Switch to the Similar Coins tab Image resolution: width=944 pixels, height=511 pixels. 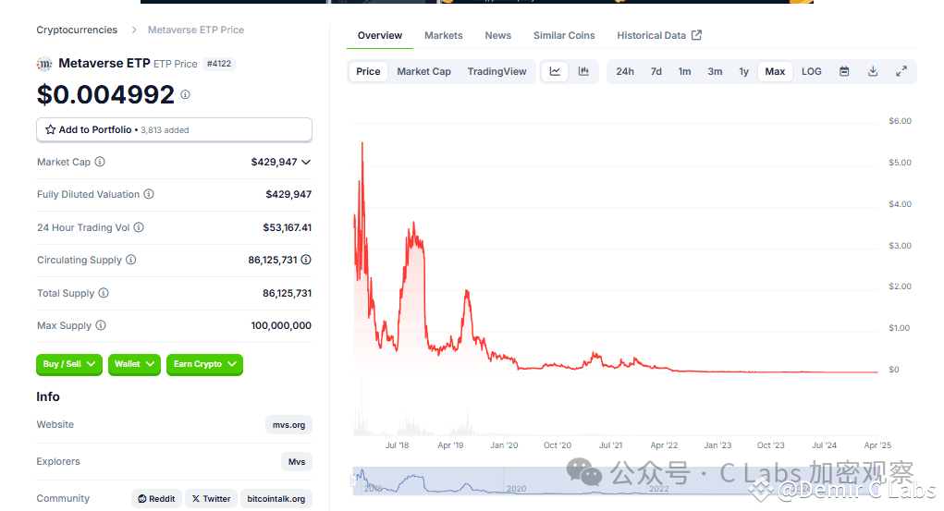point(564,35)
